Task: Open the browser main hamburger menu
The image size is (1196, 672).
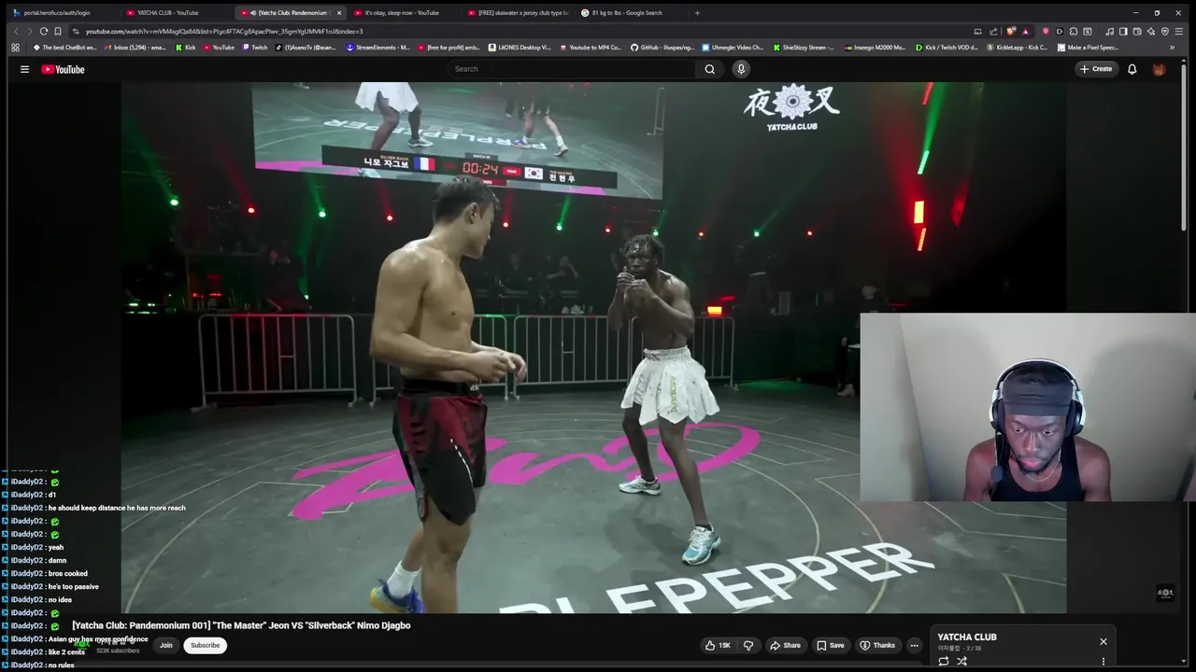Action: tap(1181, 31)
